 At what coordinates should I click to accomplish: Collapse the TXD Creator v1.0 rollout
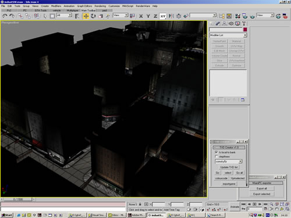(x=229, y=147)
